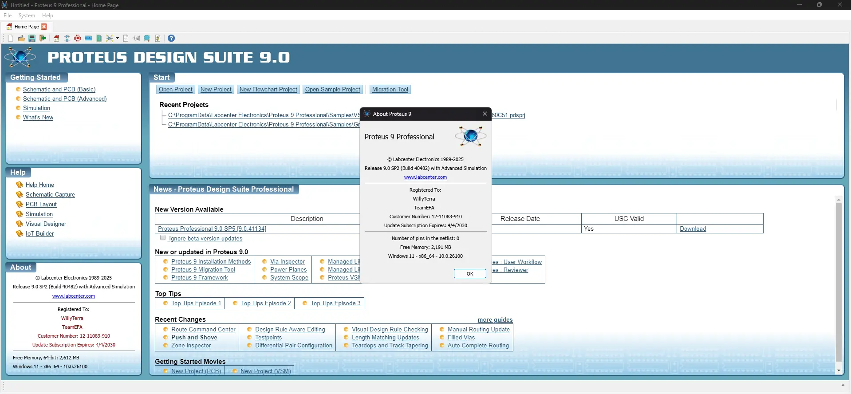Image resolution: width=851 pixels, height=394 pixels.
Task: Open PCB Layout via red chip icon
Action: tap(78, 38)
